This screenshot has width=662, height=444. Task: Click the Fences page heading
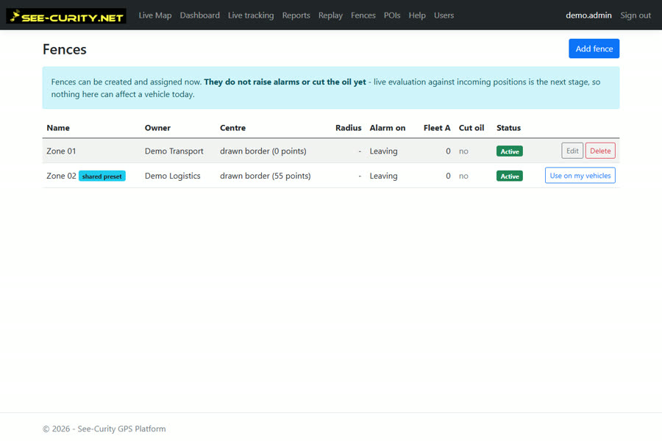click(x=65, y=49)
